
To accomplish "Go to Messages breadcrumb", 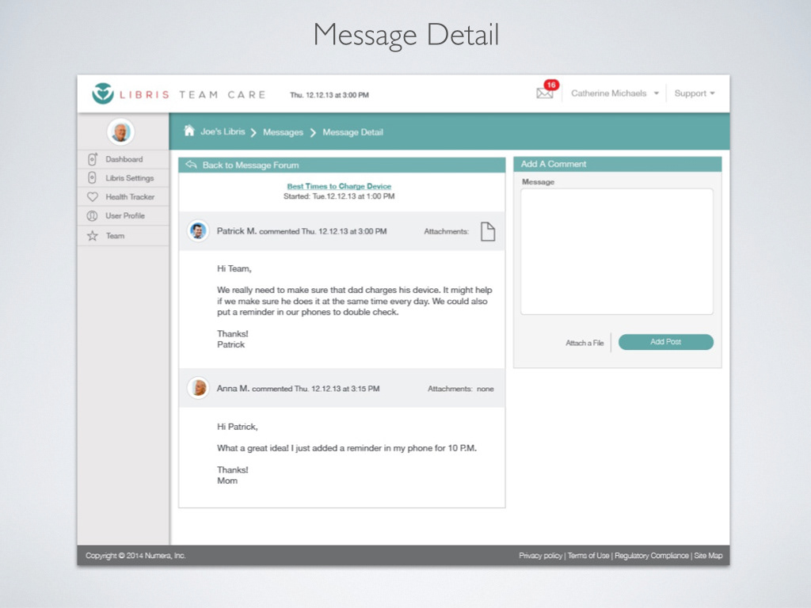I will pos(283,132).
